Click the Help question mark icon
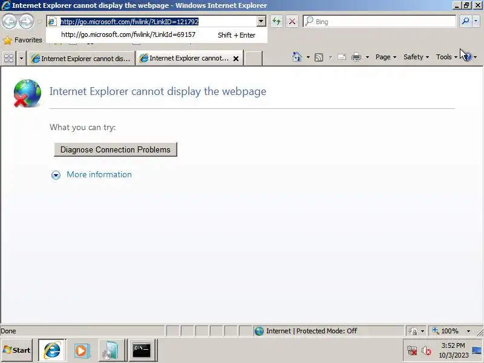This screenshot has width=484, height=363. (x=467, y=57)
